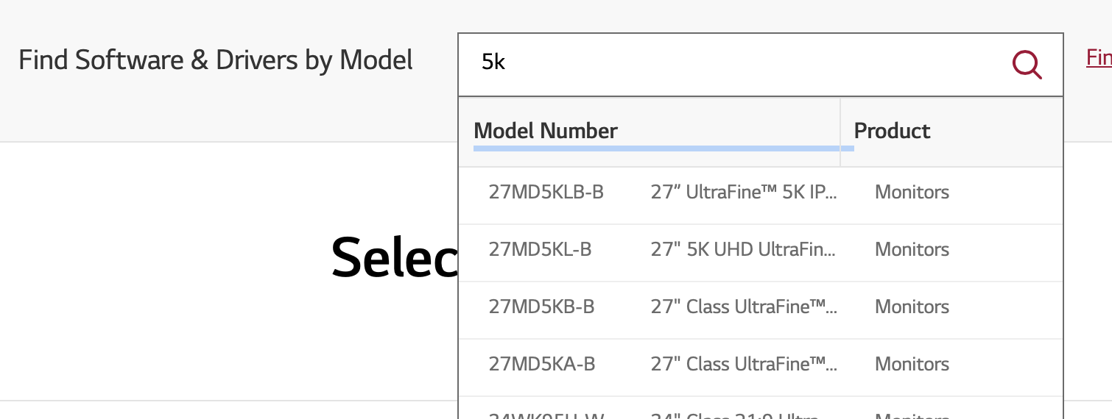Click the magnifying glass search icon
The width and height of the screenshot is (1112, 419).
(x=1027, y=65)
